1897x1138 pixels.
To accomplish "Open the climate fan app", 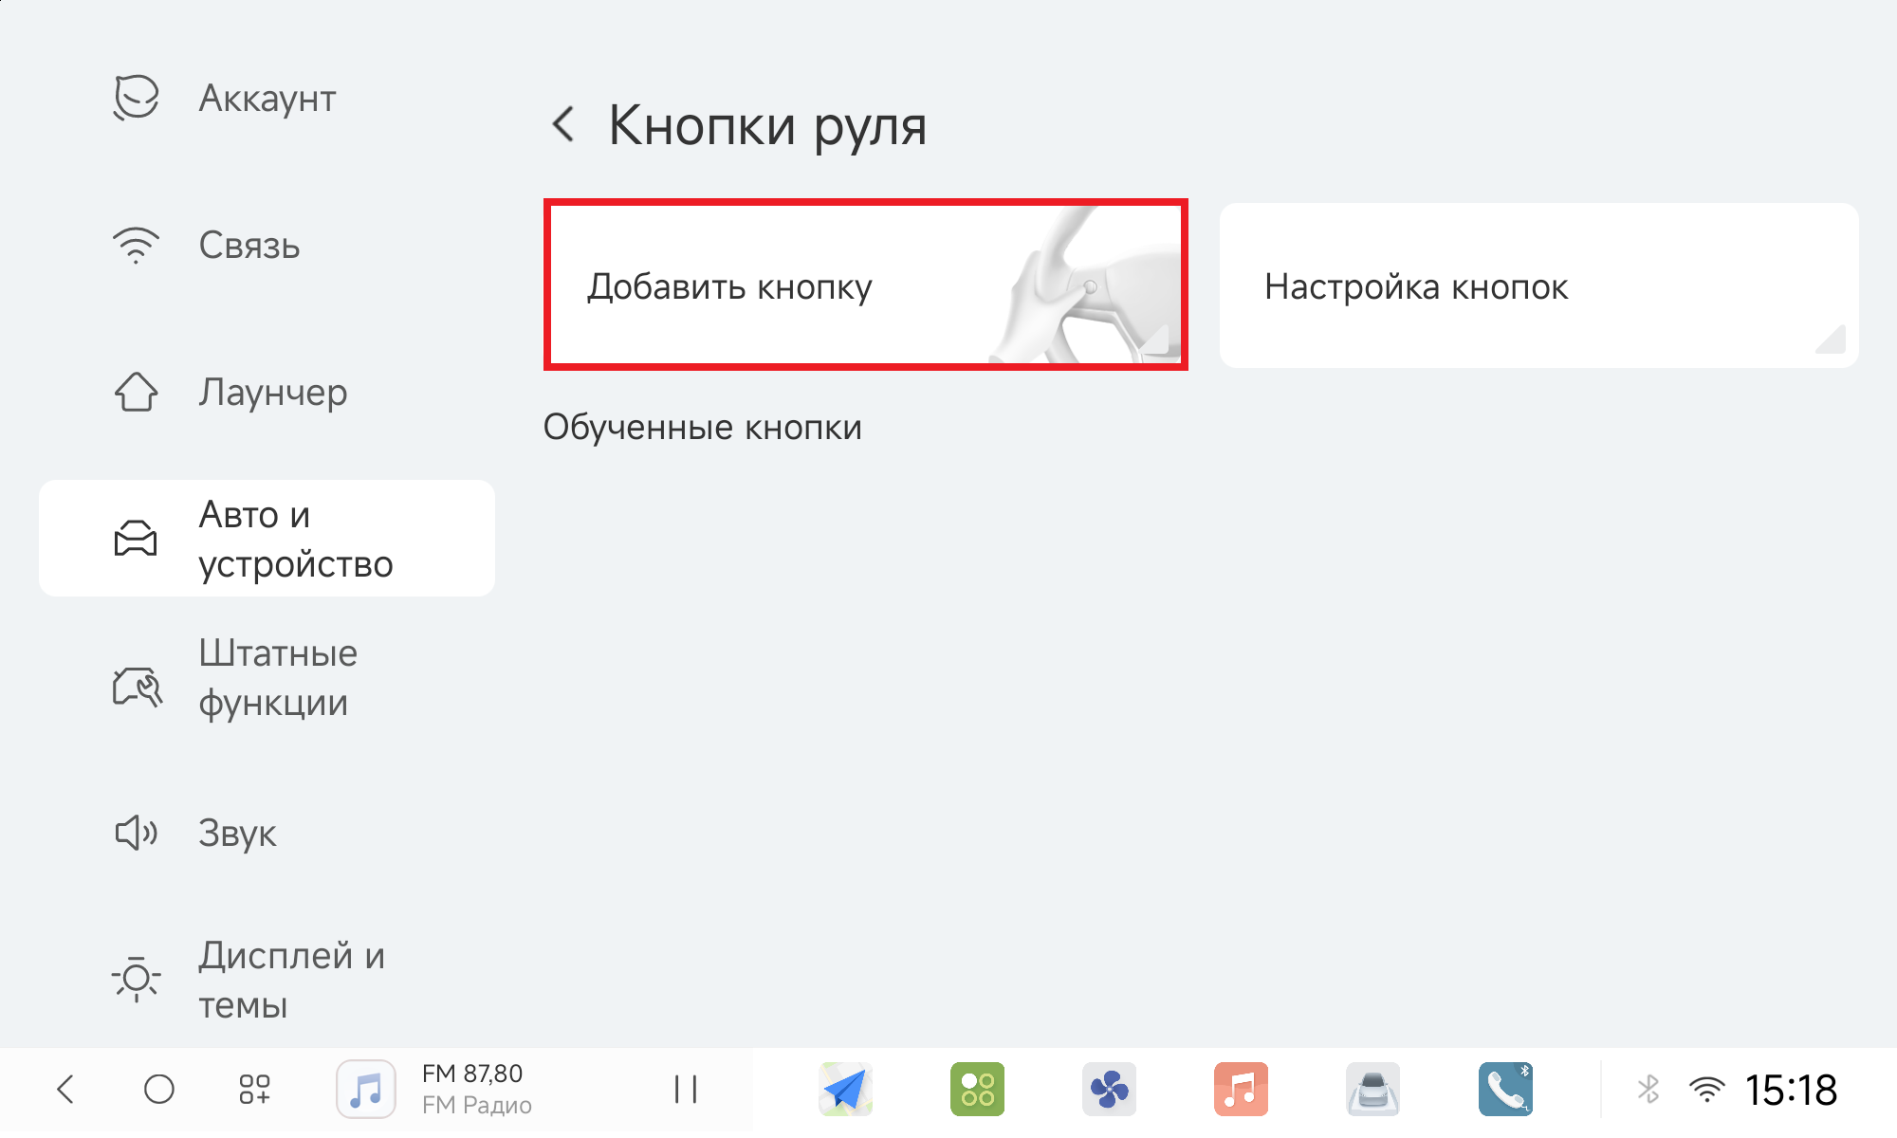I will point(1109,1089).
